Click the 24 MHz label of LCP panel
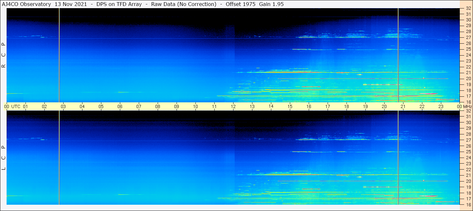 coord(468,158)
